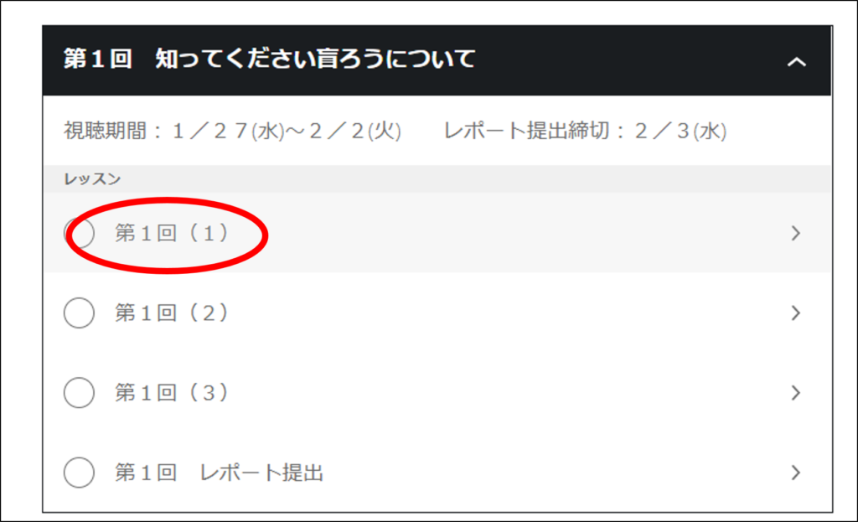
Task: Click the arrow beside 第1回 レポート提出
Action: (x=796, y=473)
